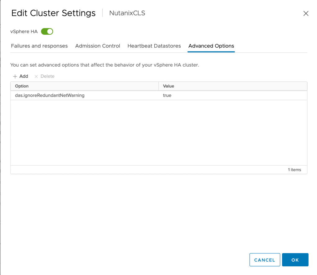
Task: Go to the Heartbeat Datastores tab
Action: (154, 46)
